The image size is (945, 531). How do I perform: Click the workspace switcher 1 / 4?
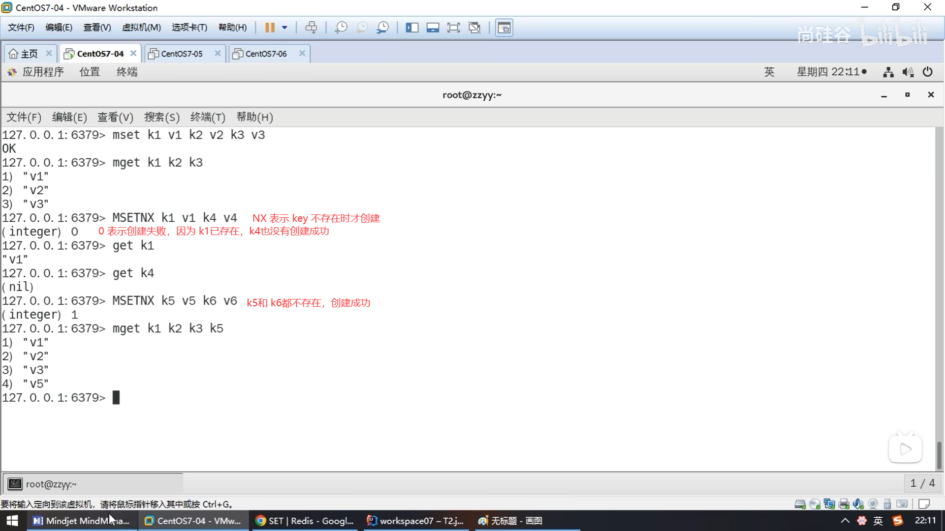pos(922,483)
